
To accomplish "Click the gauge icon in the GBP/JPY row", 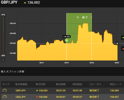I will point(5,90).
